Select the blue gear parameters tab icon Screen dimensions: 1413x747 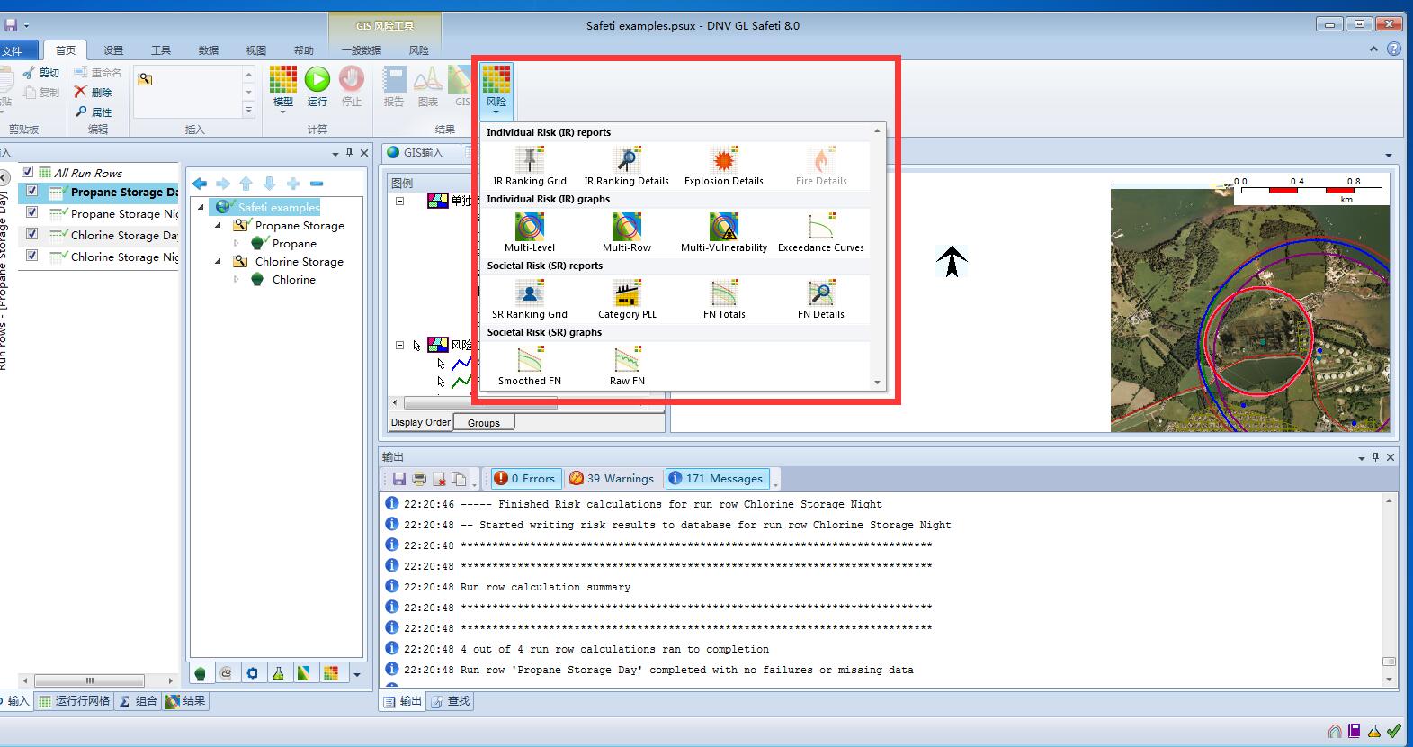pos(253,673)
